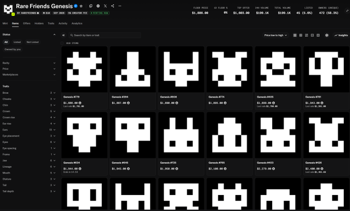
Task: Expand the Brow trait filter
Action: [x=29, y=93]
